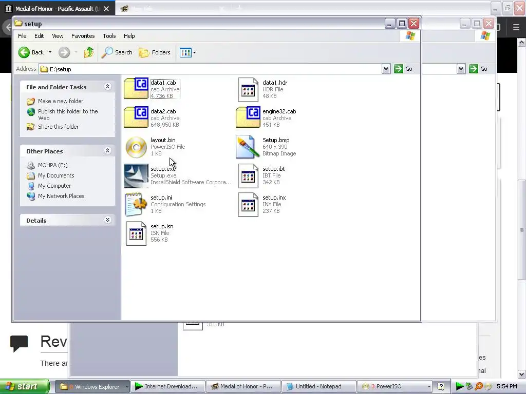Click the help icon on the taskbar

coord(441,387)
